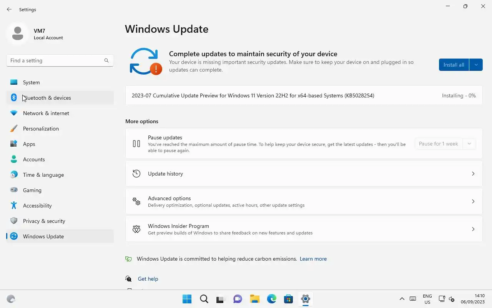The image size is (492, 308).
Task: Click the Advanced options gears icon
Action: 136,201
